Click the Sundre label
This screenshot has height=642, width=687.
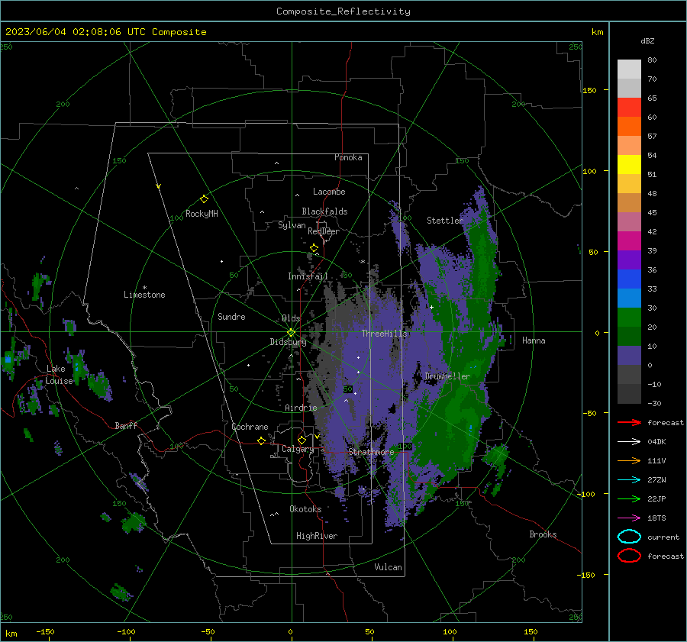tap(231, 316)
